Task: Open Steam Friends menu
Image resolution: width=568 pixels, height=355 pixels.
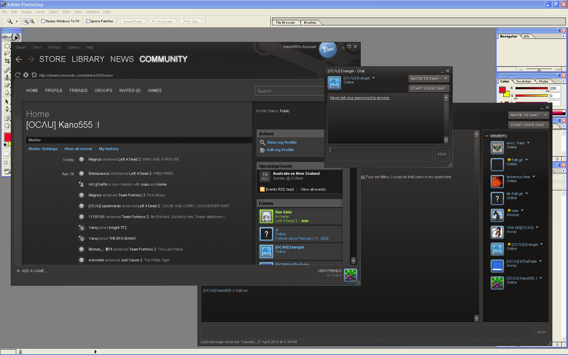Action: coord(54,47)
